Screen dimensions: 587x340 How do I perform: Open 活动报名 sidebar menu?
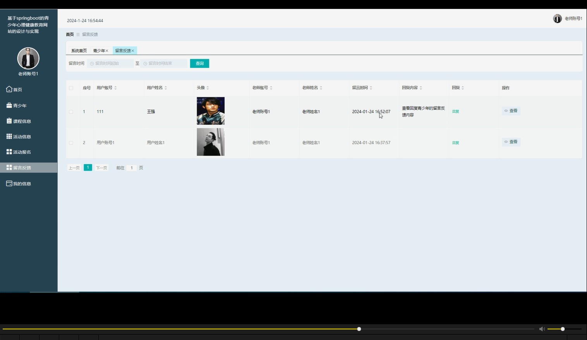(x=29, y=152)
